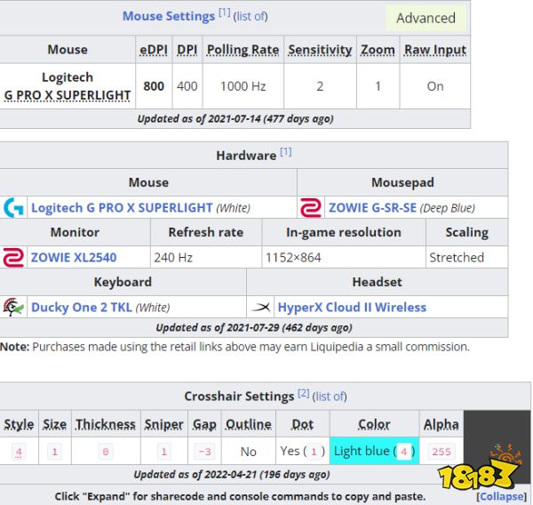Image resolution: width=533 pixels, height=505 pixels.
Task: Click the 240 Hz refresh rate cell
Action: click(x=206, y=257)
